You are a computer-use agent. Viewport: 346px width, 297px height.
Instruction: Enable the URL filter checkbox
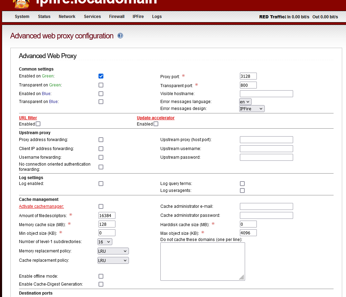click(x=38, y=124)
